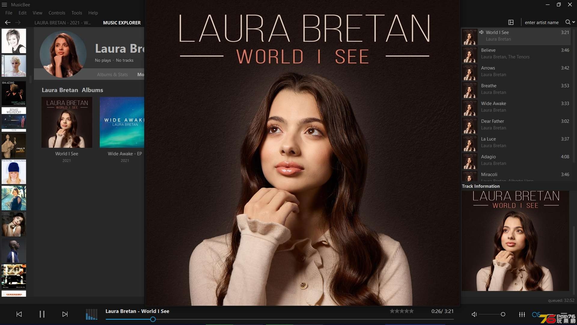Image resolution: width=577 pixels, height=325 pixels.
Task: Select the first artist thumbnail with short blonde hair
Action: (x=14, y=41)
